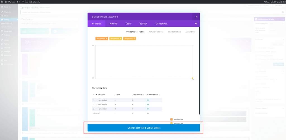Click the Dojmy column header
Screen dimensions: 286x140
tap(117, 95)
